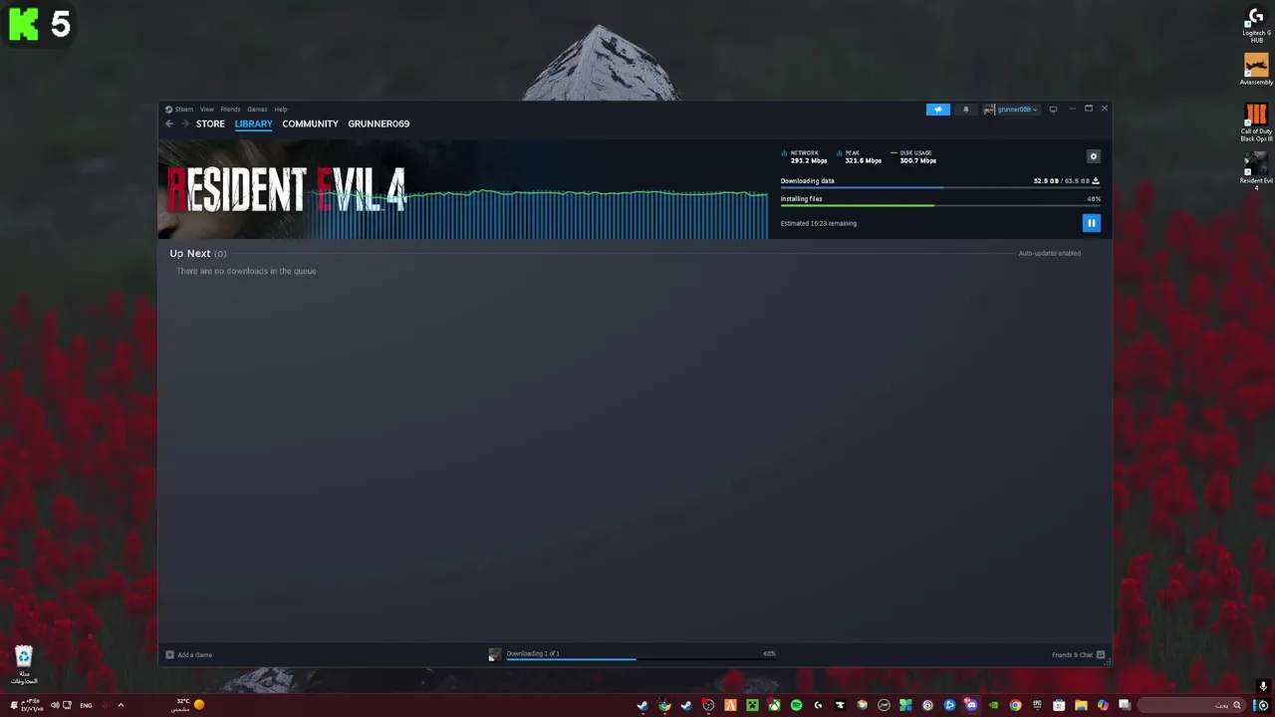Open the Recycle Bin desktop icon
This screenshot has width=1275, height=717.
pos(24,665)
